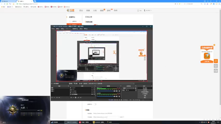
Task: Move selected scene up in Scenes panel
Action: click(57, 98)
